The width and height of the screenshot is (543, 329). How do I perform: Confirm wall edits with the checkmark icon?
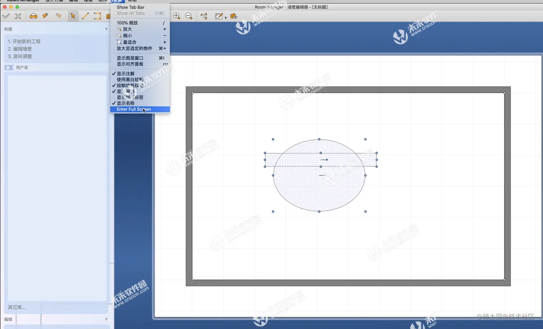tap(6, 16)
